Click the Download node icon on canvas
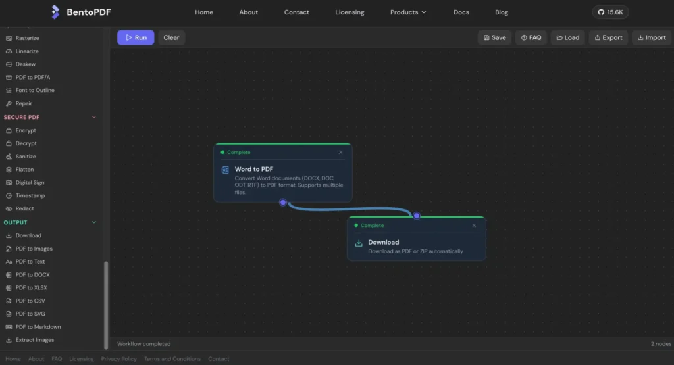This screenshot has width=674, height=365. [359, 243]
